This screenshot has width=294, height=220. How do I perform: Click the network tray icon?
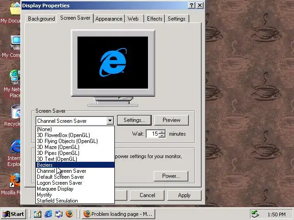[255, 214]
